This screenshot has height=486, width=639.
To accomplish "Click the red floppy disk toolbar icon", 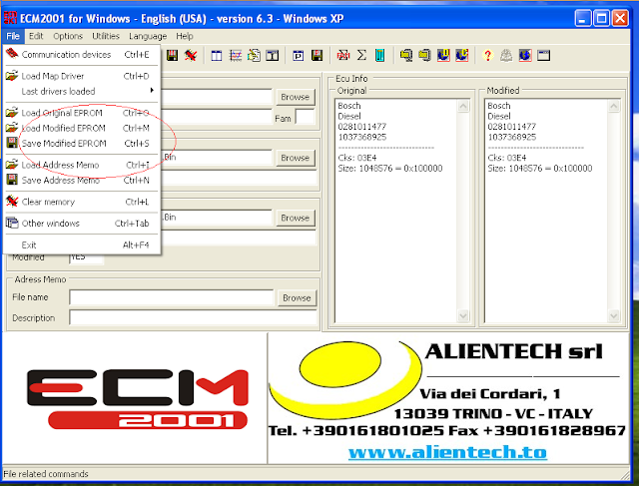I will coord(317,56).
